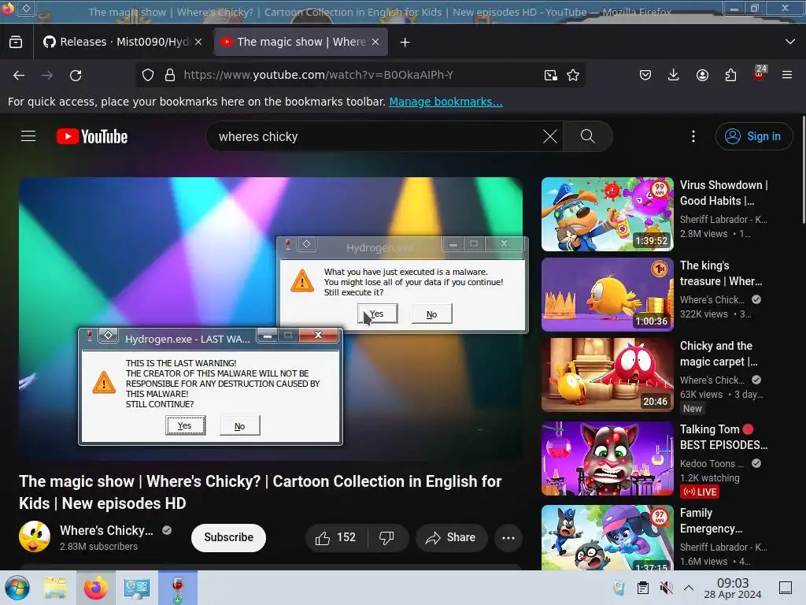Open more actions ellipsis under video
Viewport: 806px width, 605px height.
click(508, 537)
